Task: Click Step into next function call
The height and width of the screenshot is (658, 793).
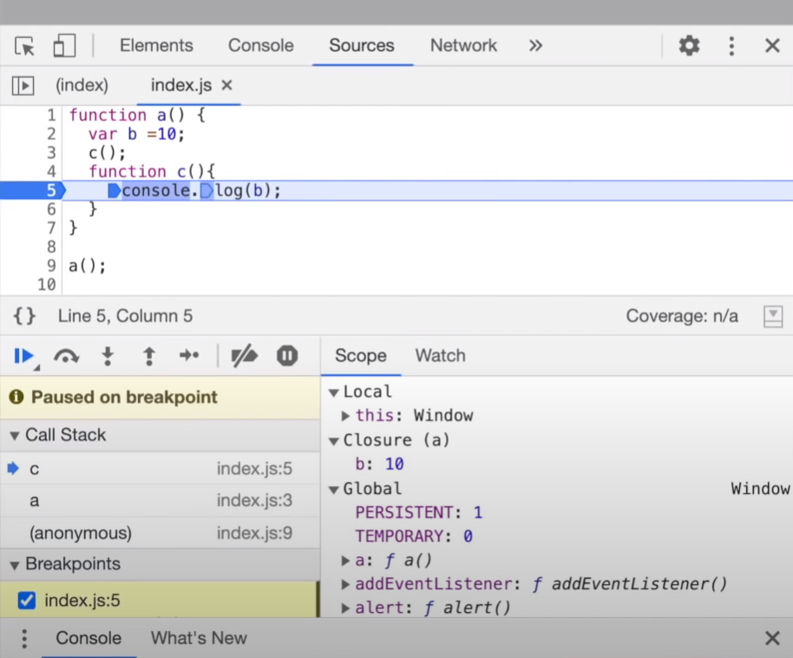Action: pos(108,356)
